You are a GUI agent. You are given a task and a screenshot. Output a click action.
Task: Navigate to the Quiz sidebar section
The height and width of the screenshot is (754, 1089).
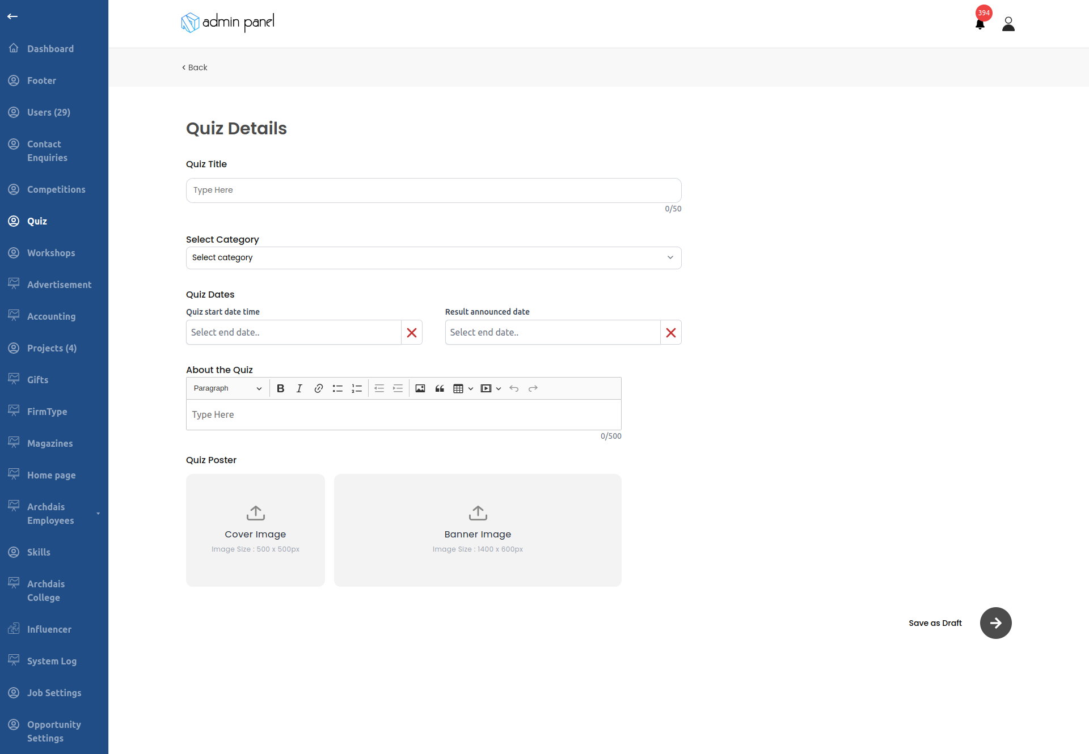click(36, 221)
